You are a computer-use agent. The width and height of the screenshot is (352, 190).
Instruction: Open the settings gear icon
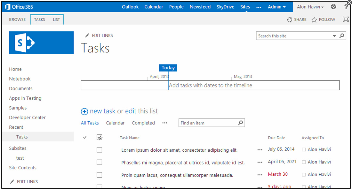pyautogui.click(x=333, y=7)
